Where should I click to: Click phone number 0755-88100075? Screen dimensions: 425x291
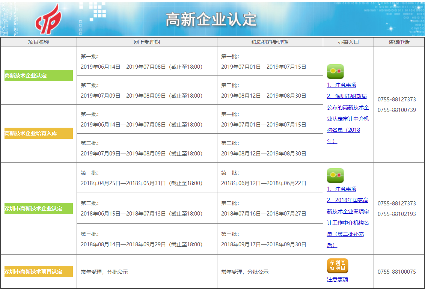396,272
